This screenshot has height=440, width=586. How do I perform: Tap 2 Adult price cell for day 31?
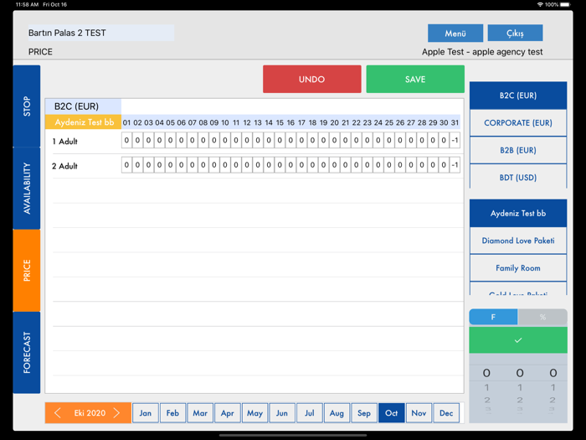[x=455, y=165]
